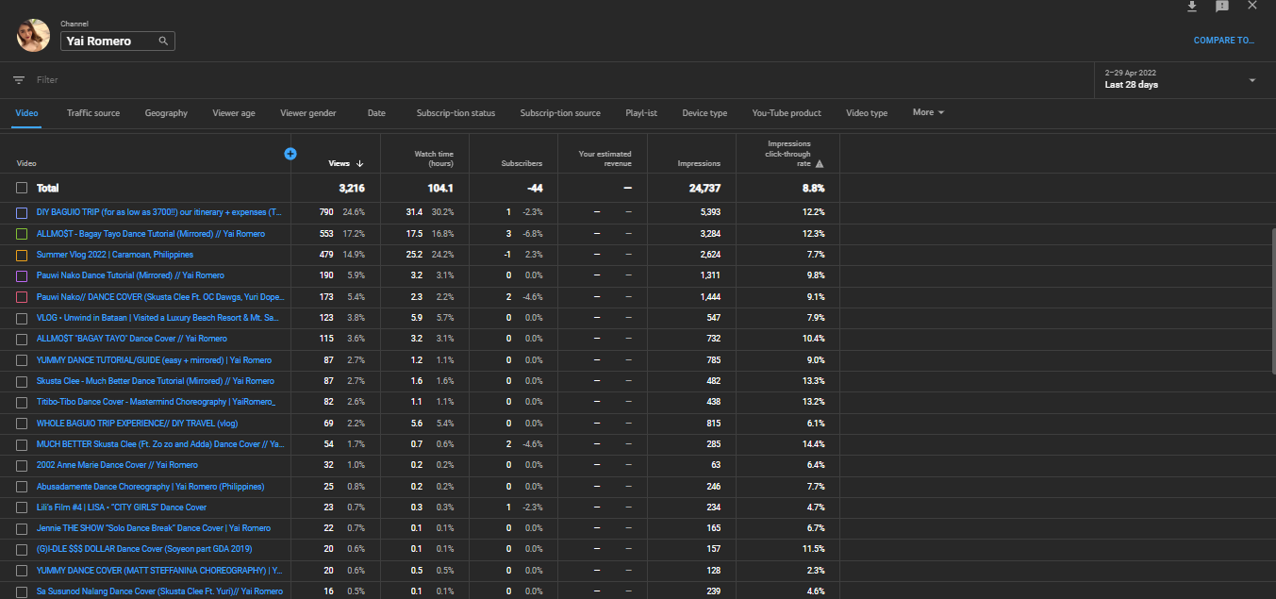Open Sa Susunod Nalang Dance Cover link
The width and height of the screenshot is (1276, 599).
pos(159,591)
